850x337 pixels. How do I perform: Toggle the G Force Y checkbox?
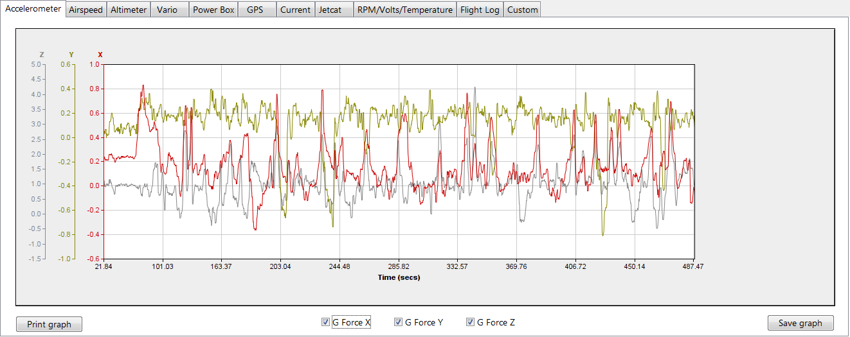399,322
